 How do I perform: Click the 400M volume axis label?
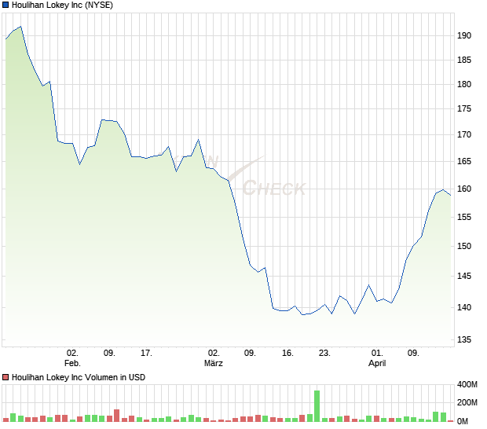pos(467,384)
